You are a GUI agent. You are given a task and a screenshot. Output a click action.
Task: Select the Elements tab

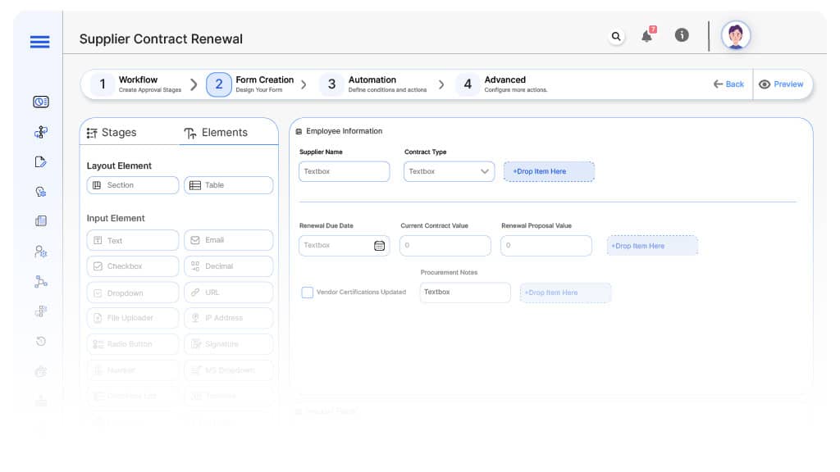click(x=216, y=132)
